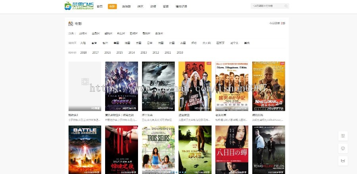Filter region by 日本
The width and height of the screenshot is (357, 174).
[x=150, y=43]
